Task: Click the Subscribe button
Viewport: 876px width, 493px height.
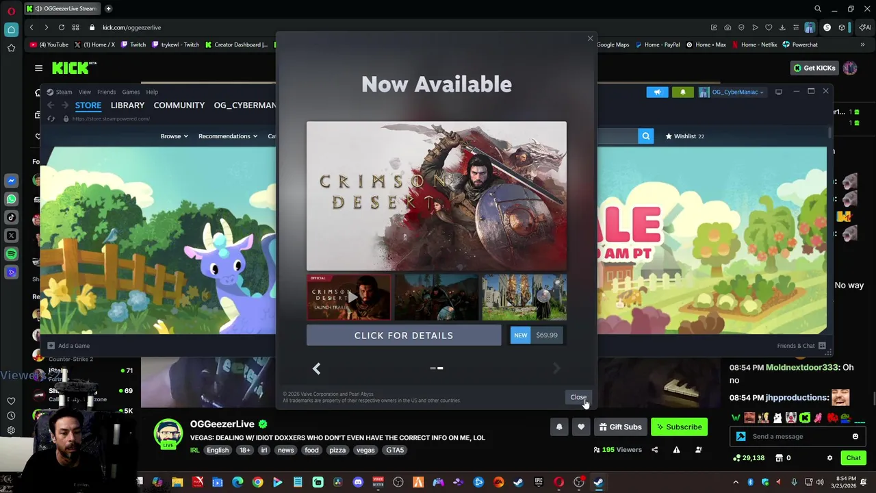Action: (x=679, y=427)
